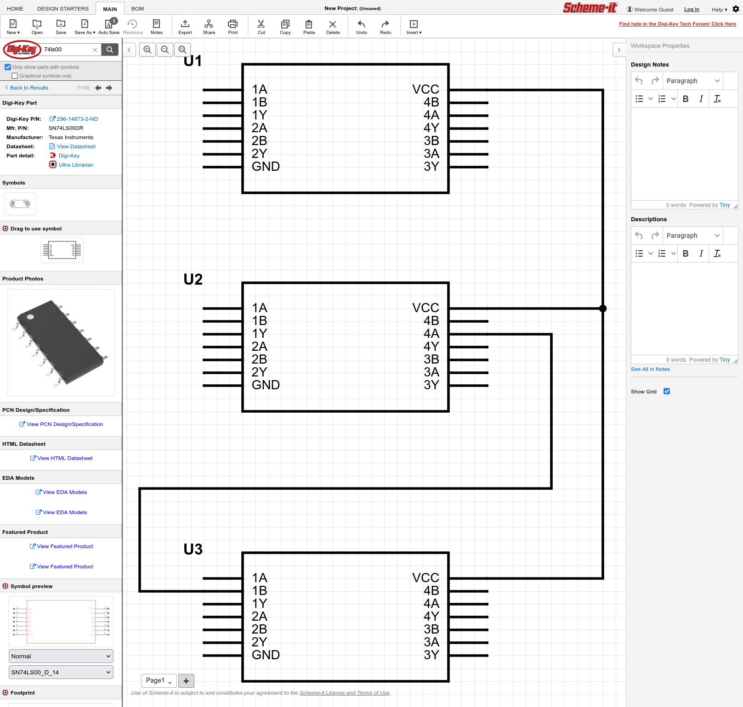This screenshot has height=707, width=743.
Task: Switch to the BOM tab
Action: (x=137, y=9)
